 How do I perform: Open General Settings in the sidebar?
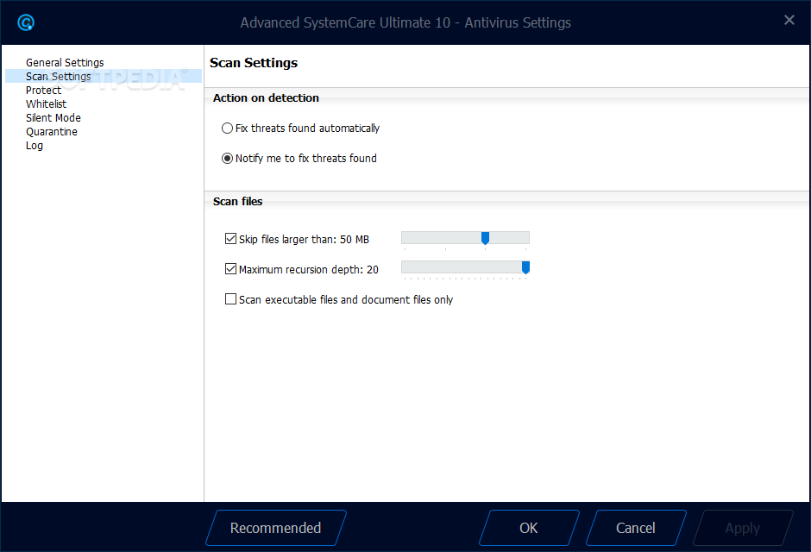[x=65, y=63]
